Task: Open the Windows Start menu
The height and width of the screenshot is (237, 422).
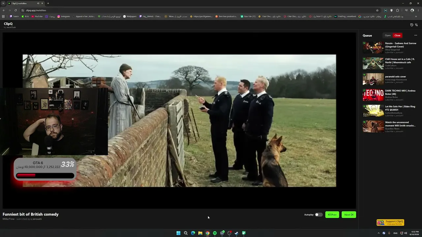Action: tap(178, 233)
